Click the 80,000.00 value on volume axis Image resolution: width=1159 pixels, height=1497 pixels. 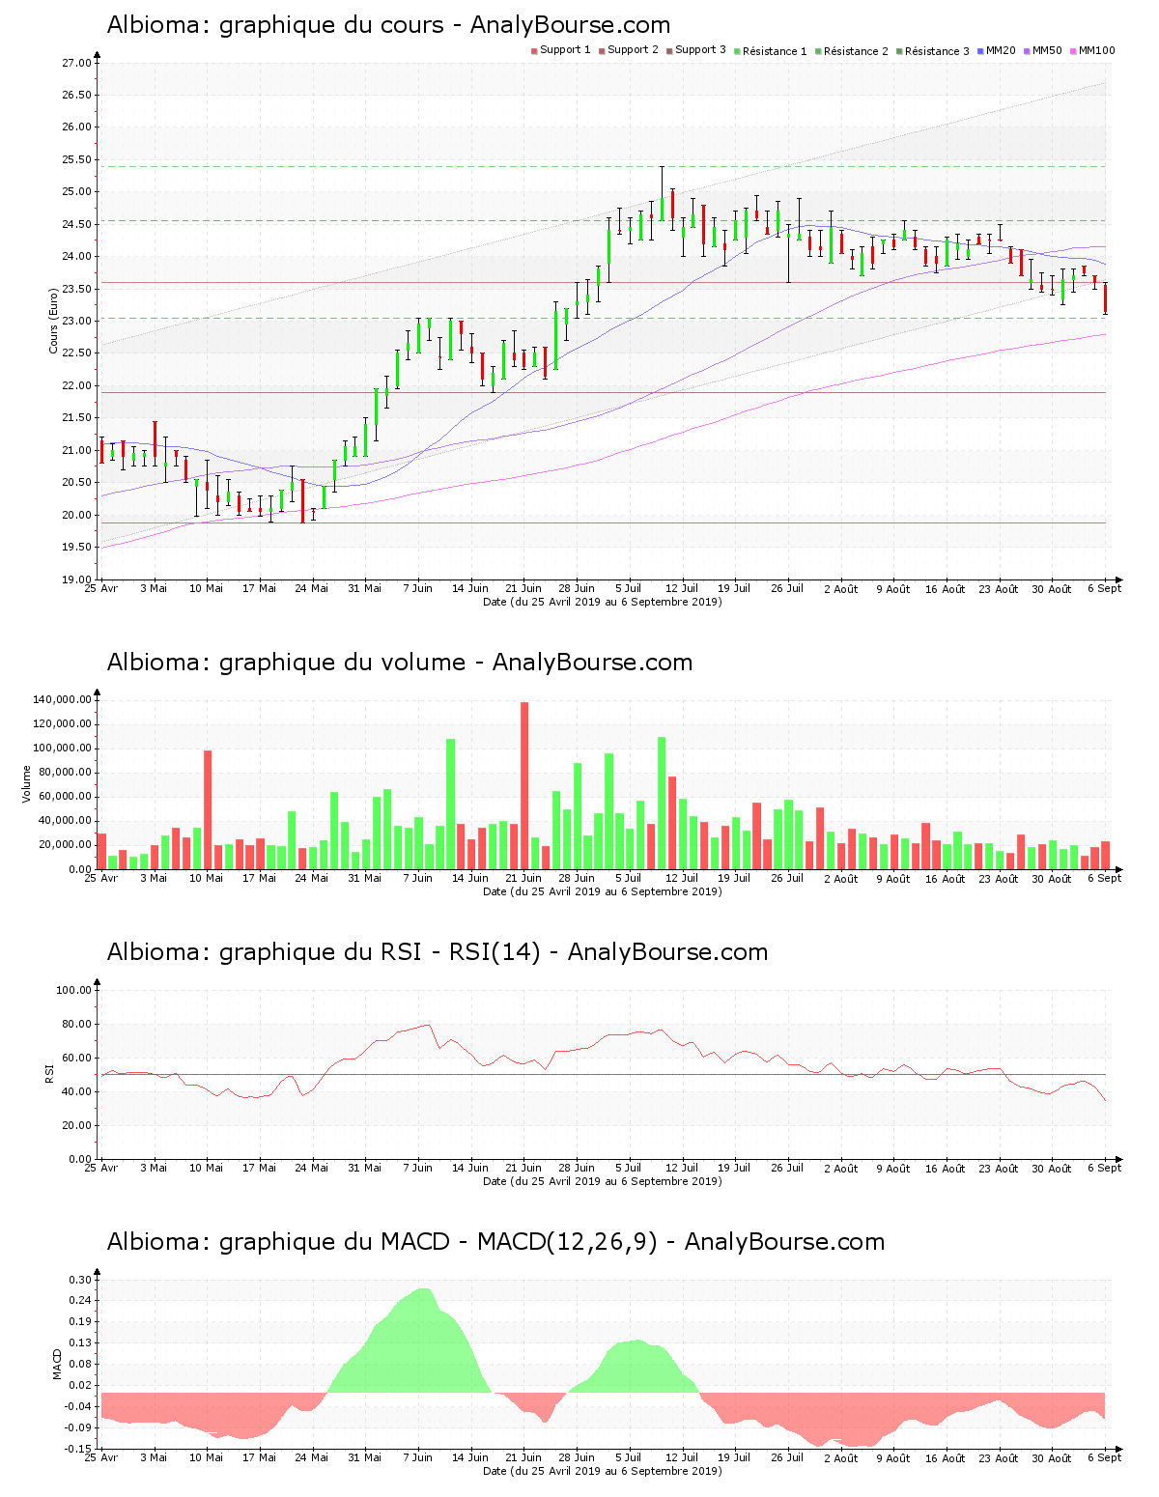(65, 773)
